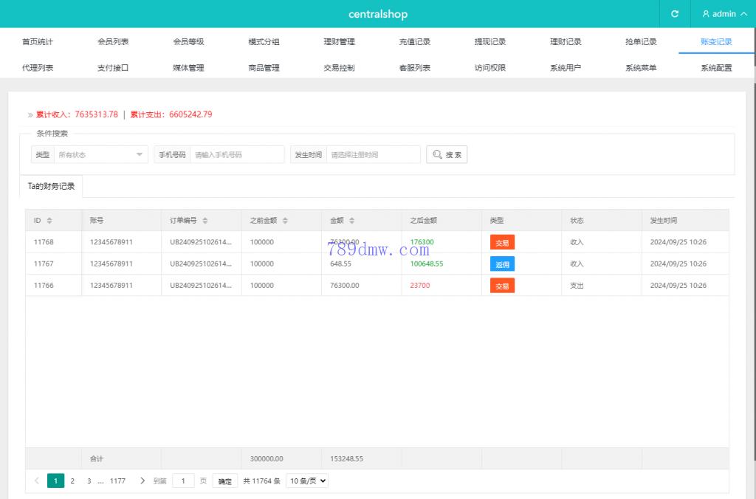
Task: Click the orange 交易 tag in row 11768
Action: click(x=502, y=242)
